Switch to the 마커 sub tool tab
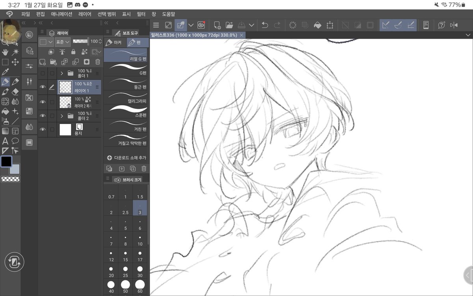 coord(114,42)
